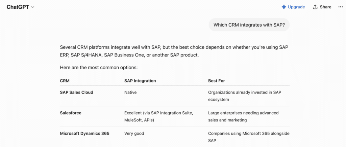Screen dimensions: 346x147
Task: Click the Share upload arrow icon
Action: 315,7
